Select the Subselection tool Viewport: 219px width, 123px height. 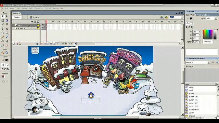pos(7,16)
